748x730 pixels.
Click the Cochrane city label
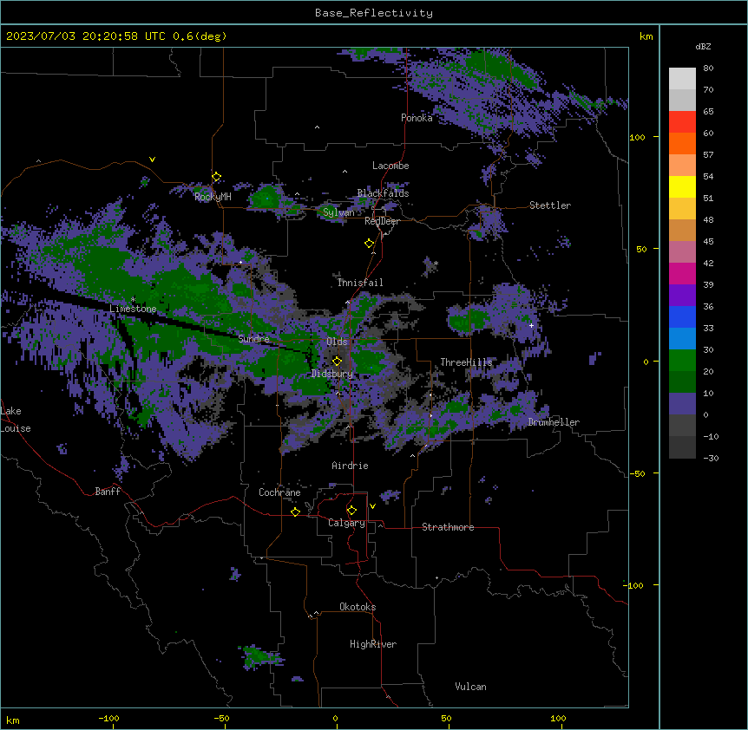point(279,492)
